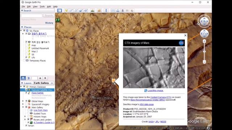Open the View menu
The image size is (232, 130).
pos(35,6)
